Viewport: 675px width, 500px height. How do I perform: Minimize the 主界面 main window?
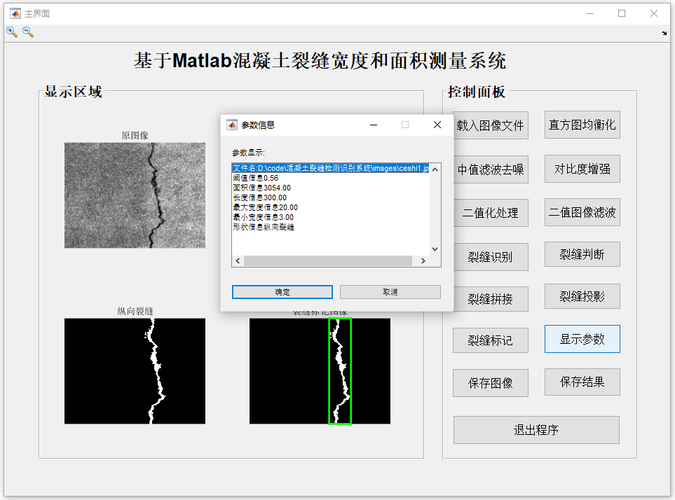tap(590, 13)
